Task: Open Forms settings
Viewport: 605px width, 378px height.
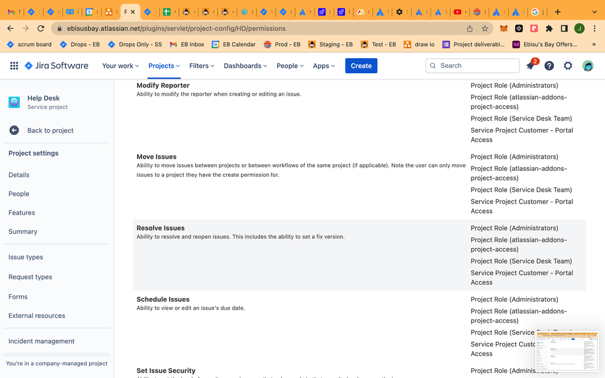Action: (x=18, y=297)
